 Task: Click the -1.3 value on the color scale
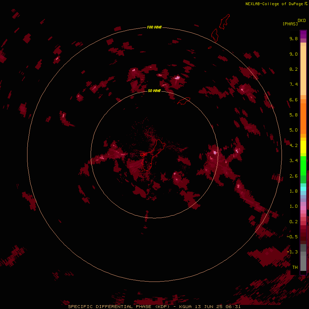pos(292,252)
